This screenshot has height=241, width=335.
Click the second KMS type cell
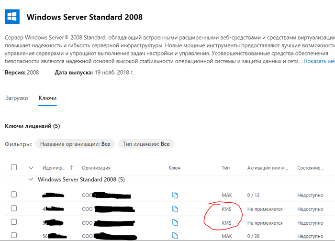tap(226, 223)
